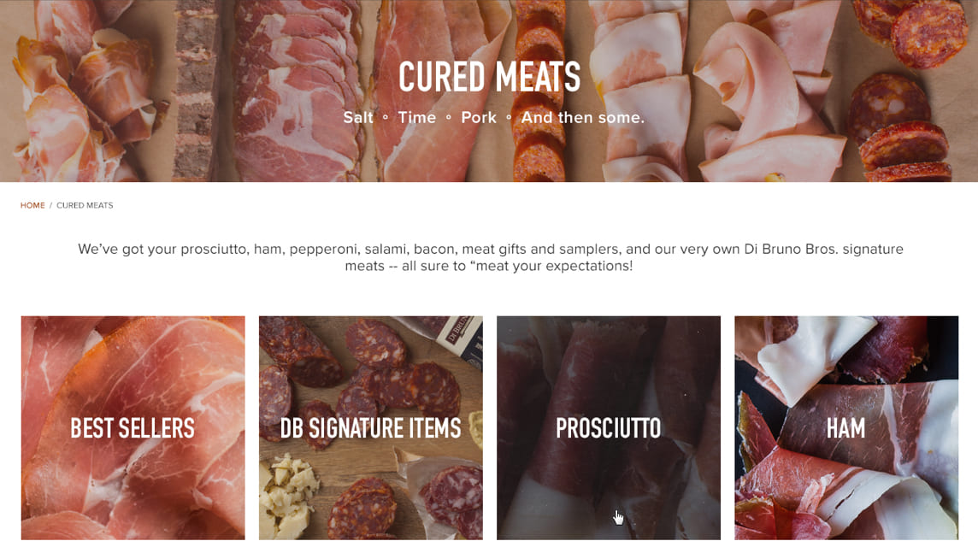Select the Prosciutto category tile
Image resolution: width=978 pixels, height=547 pixels.
click(x=608, y=428)
